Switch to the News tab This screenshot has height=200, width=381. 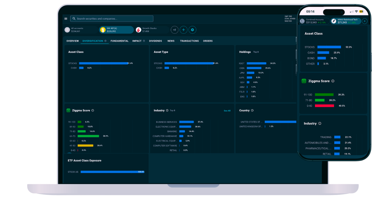(x=171, y=41)
